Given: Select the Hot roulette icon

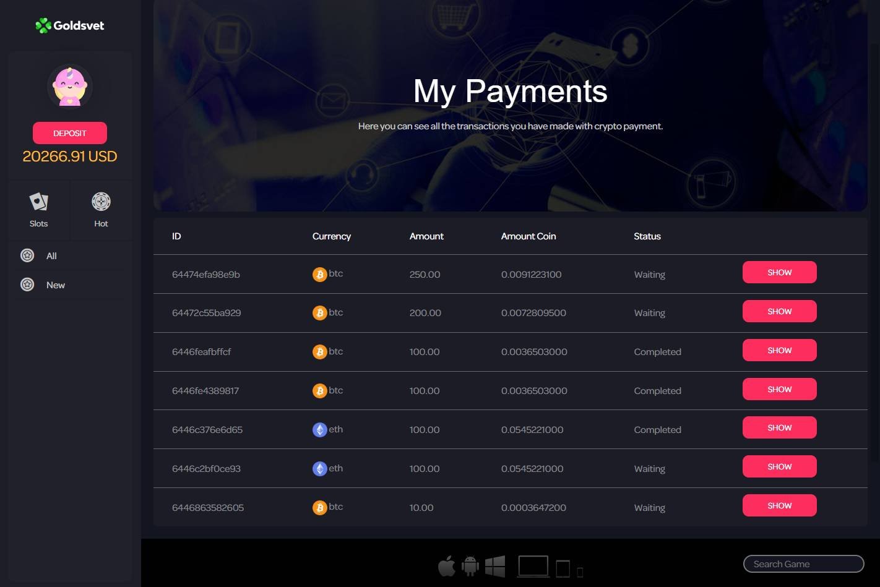Looking at the screenshot, I should (101, 202).
